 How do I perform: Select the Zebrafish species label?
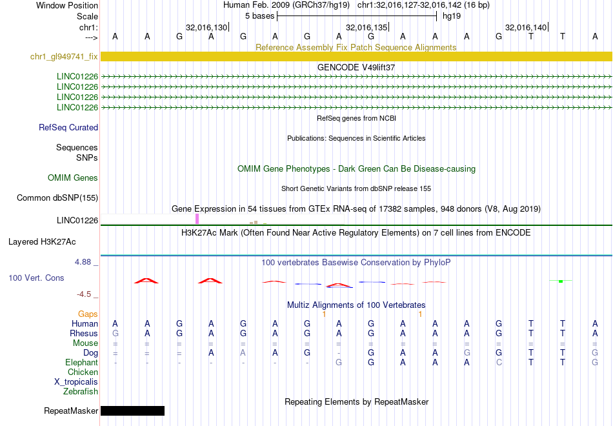(81, 391)
